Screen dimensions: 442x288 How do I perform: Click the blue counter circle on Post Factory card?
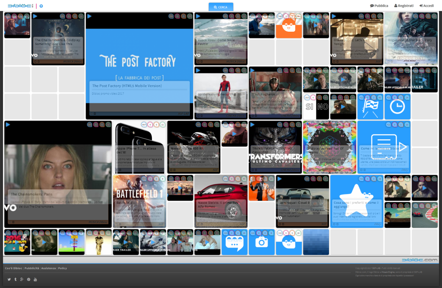pos(171,16)
